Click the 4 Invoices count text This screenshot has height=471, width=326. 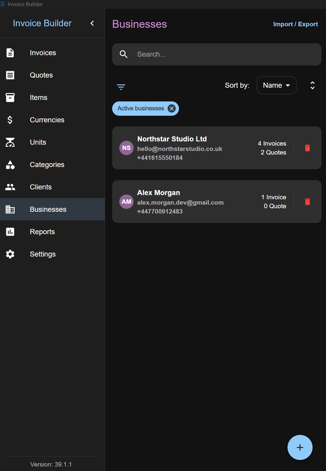tap(272, 143)
